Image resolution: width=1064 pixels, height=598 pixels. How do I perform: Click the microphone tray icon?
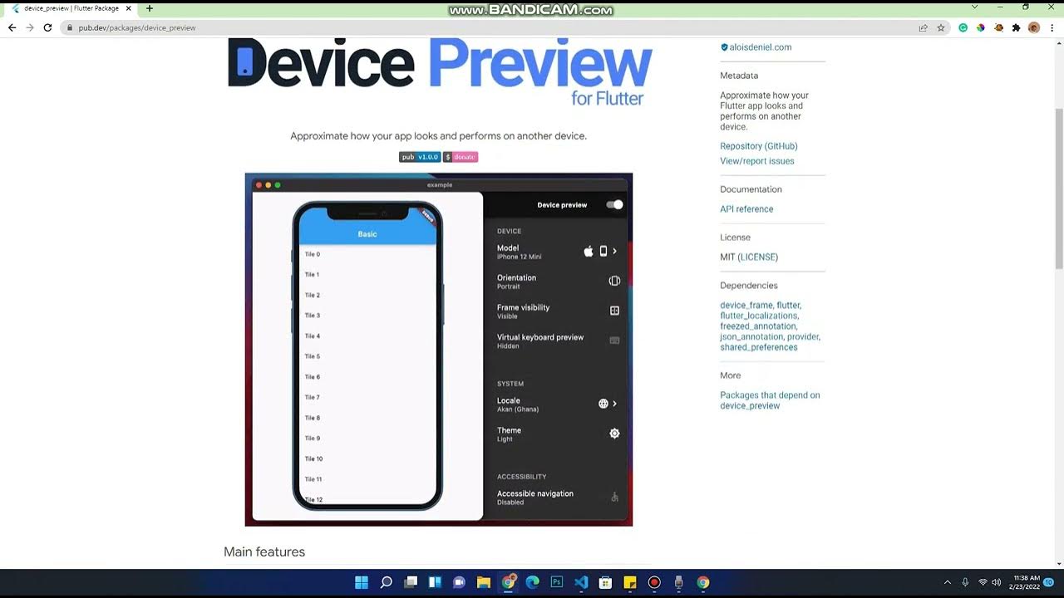[x=965, y=582]
